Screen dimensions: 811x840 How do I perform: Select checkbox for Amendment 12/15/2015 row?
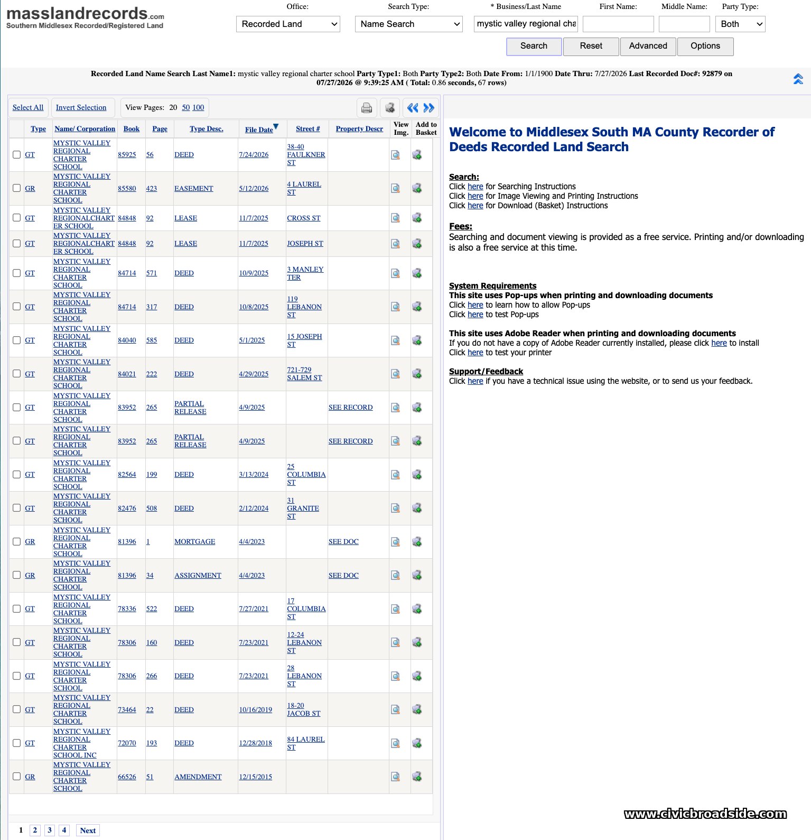tap(17, 776)
